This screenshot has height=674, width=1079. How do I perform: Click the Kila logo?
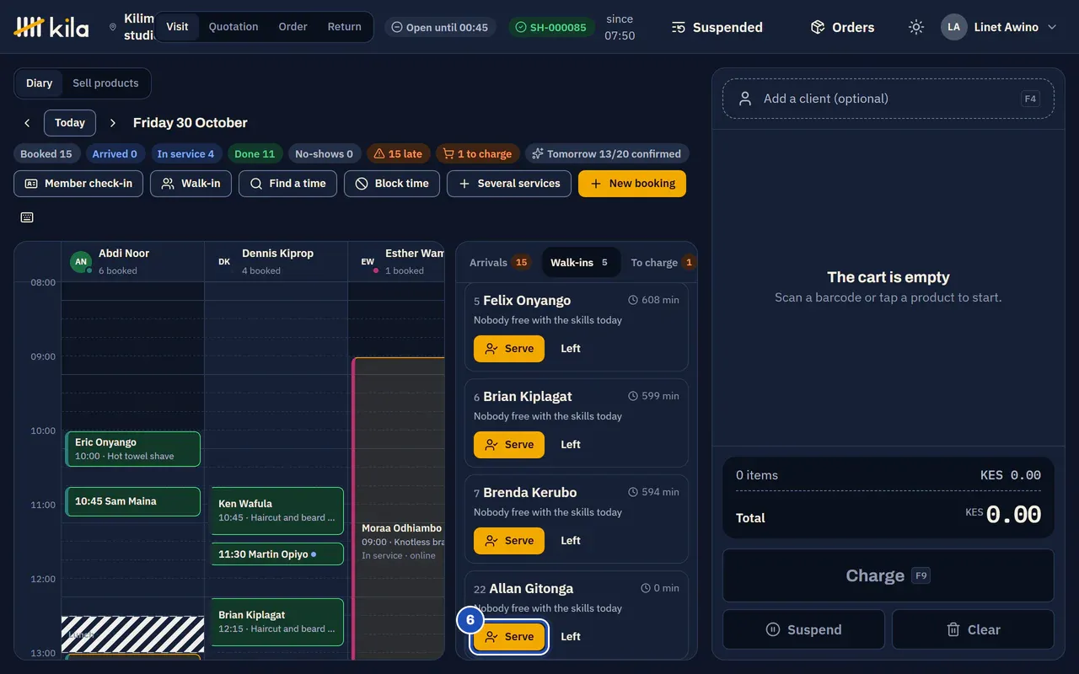click(x=51, y=27)
